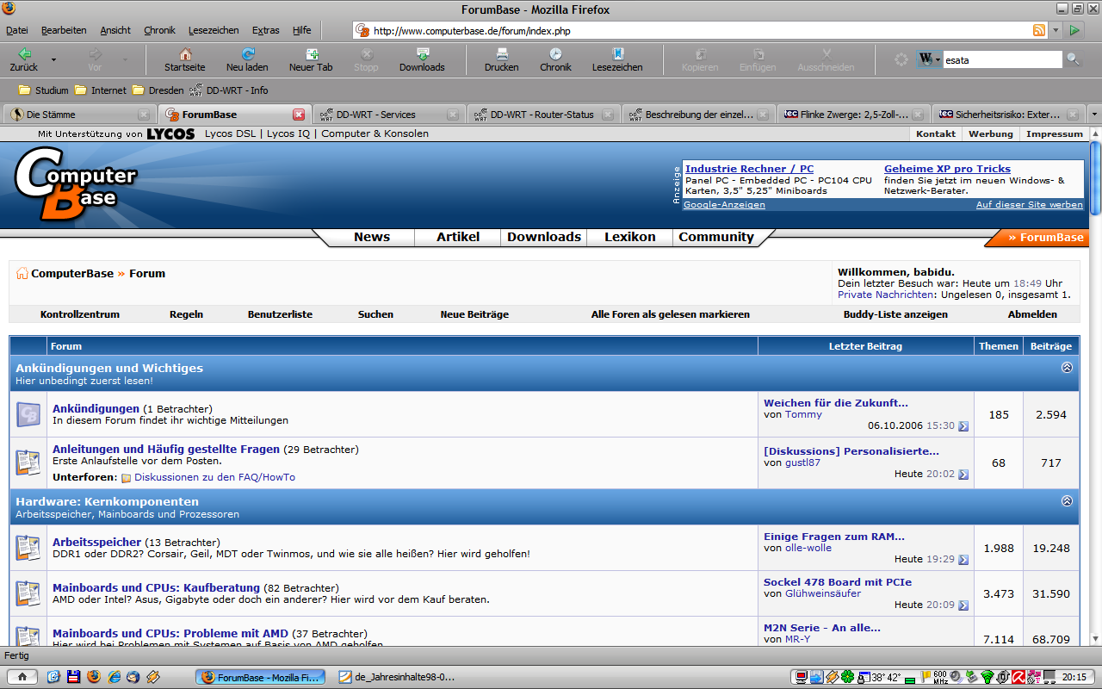1102x689 pixels.
Task: Open Anleitungen und Häufig gestellte Fragen forum
Action: tap(166, 449)
